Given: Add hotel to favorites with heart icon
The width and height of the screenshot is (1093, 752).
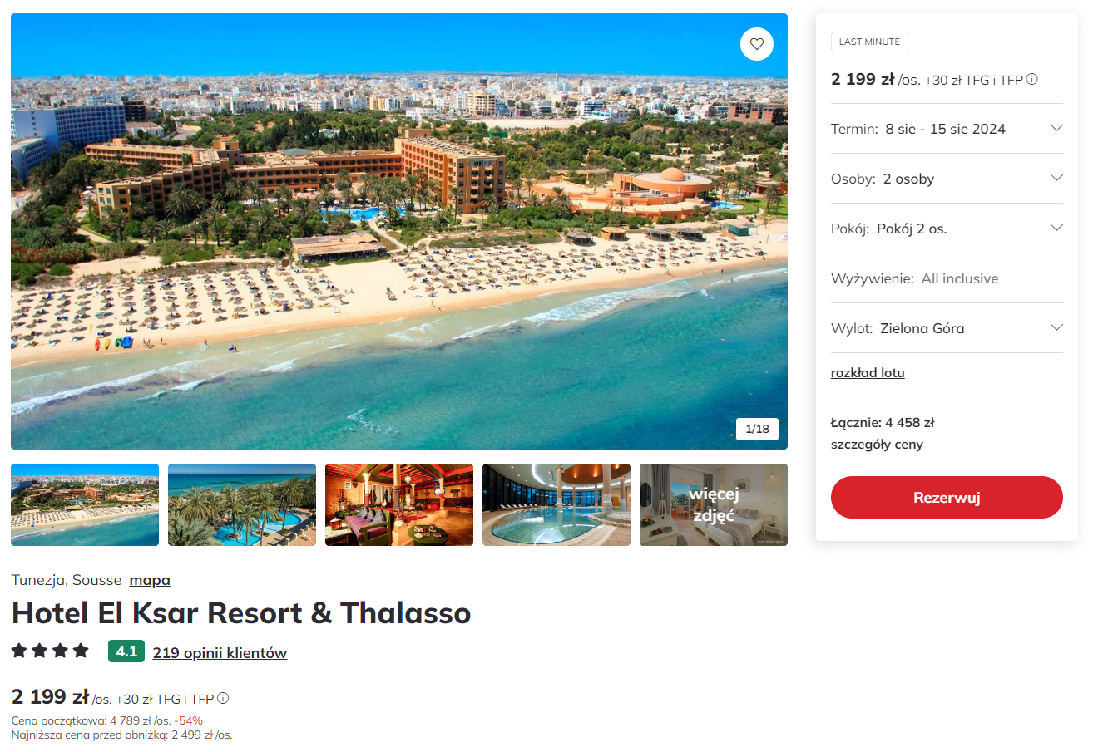Looking at the screenshot, I should (756, 44).
